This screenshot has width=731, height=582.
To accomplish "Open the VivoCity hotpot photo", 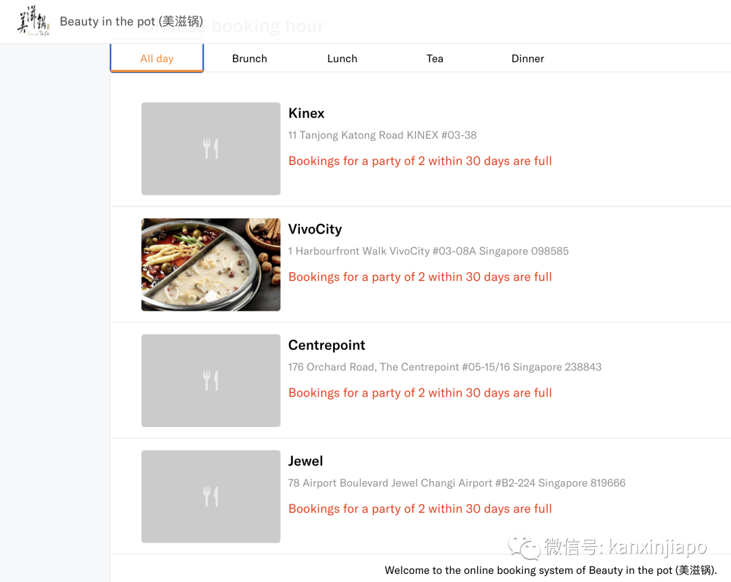I will [x=211, y=265].
